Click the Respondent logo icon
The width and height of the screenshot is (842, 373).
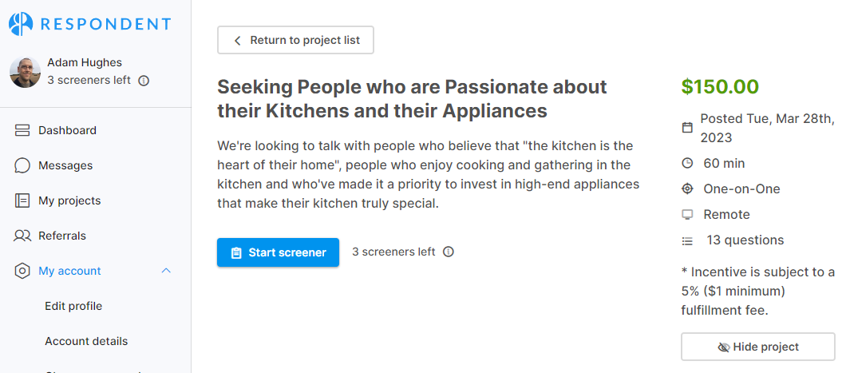point(21,24)
